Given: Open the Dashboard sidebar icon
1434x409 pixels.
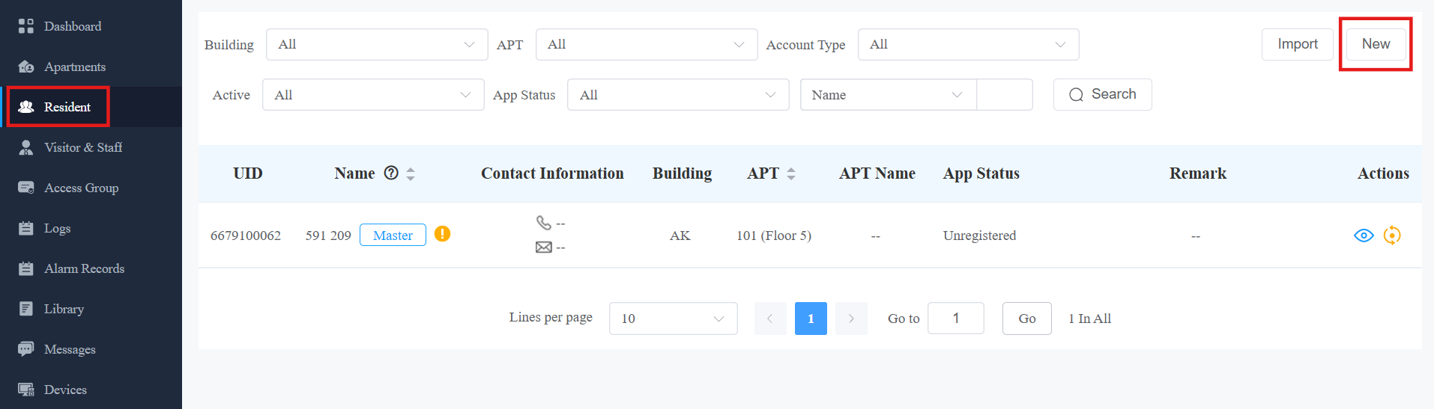Looking at the screenshot, I should point(26,26).
